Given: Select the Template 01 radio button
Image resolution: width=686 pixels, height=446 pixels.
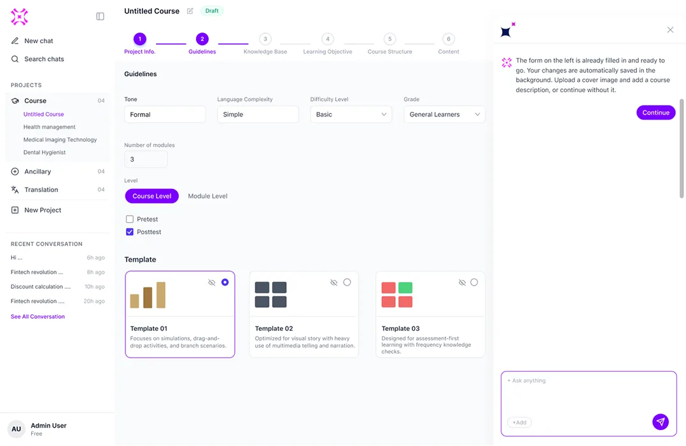Looking at the screenshot, I should 225,282.
